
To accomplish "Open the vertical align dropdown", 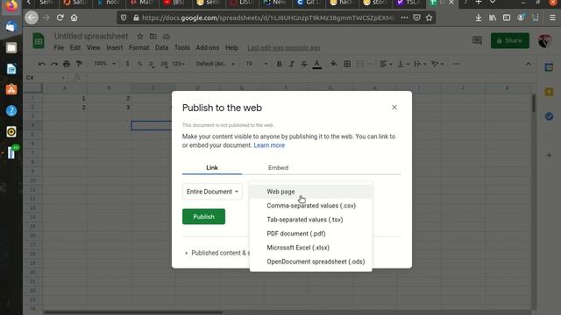I will pyautogui.click(x=402, y=64).
